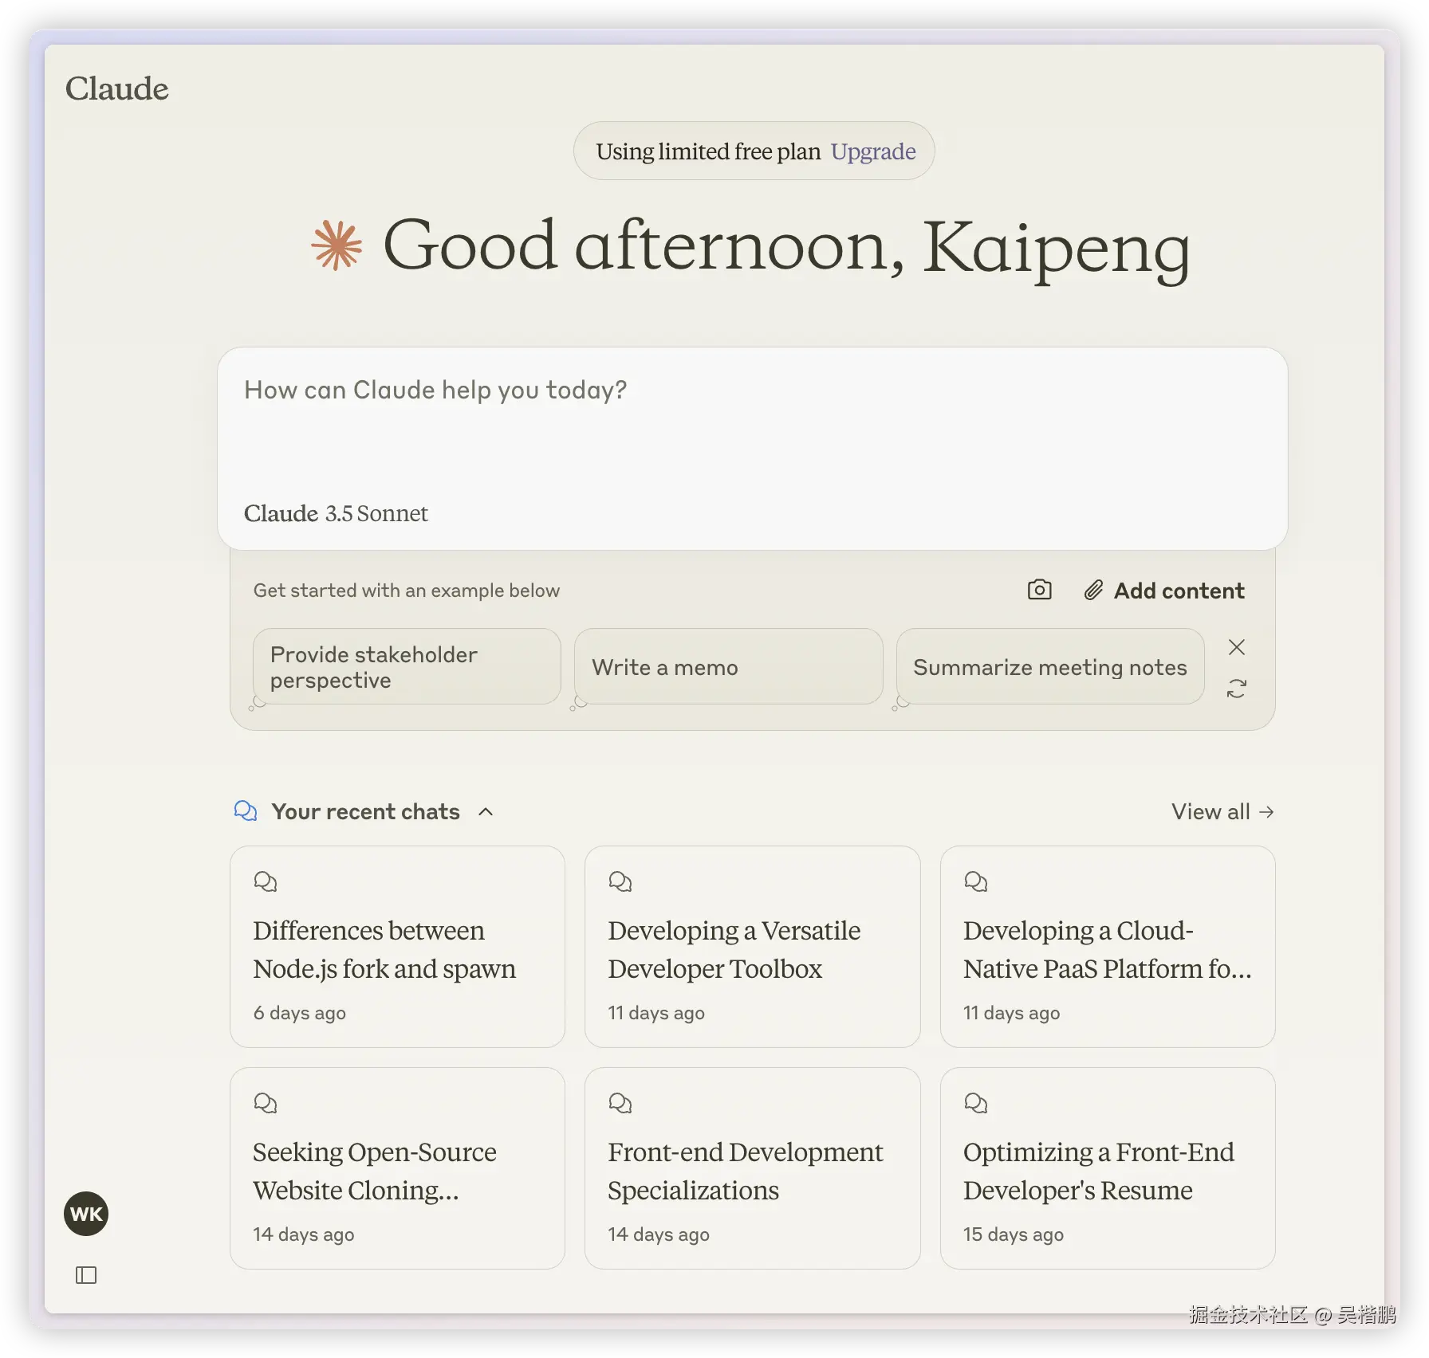Click the 'Your recent chats' heading
Viewport: 1429px width, 1358px height.
pyautogui.click(x=365, y=811)
